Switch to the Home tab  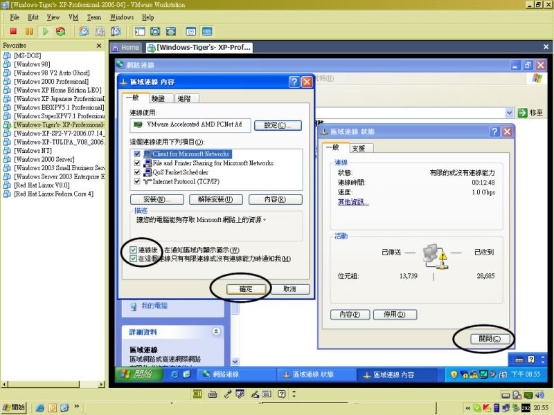(126, 47)
